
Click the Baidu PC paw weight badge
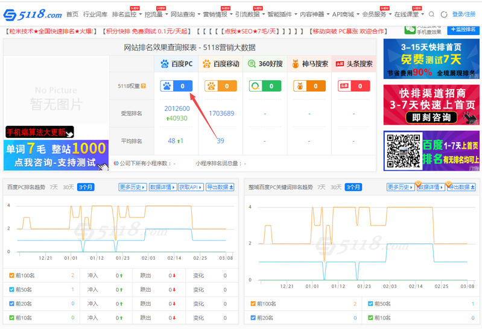[176, 86]
